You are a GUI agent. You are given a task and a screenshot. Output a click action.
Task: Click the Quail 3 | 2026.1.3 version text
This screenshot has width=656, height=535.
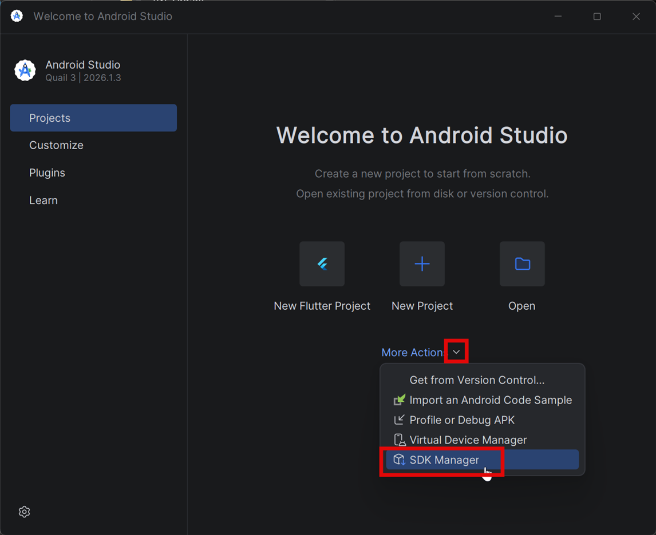[83, 78]
